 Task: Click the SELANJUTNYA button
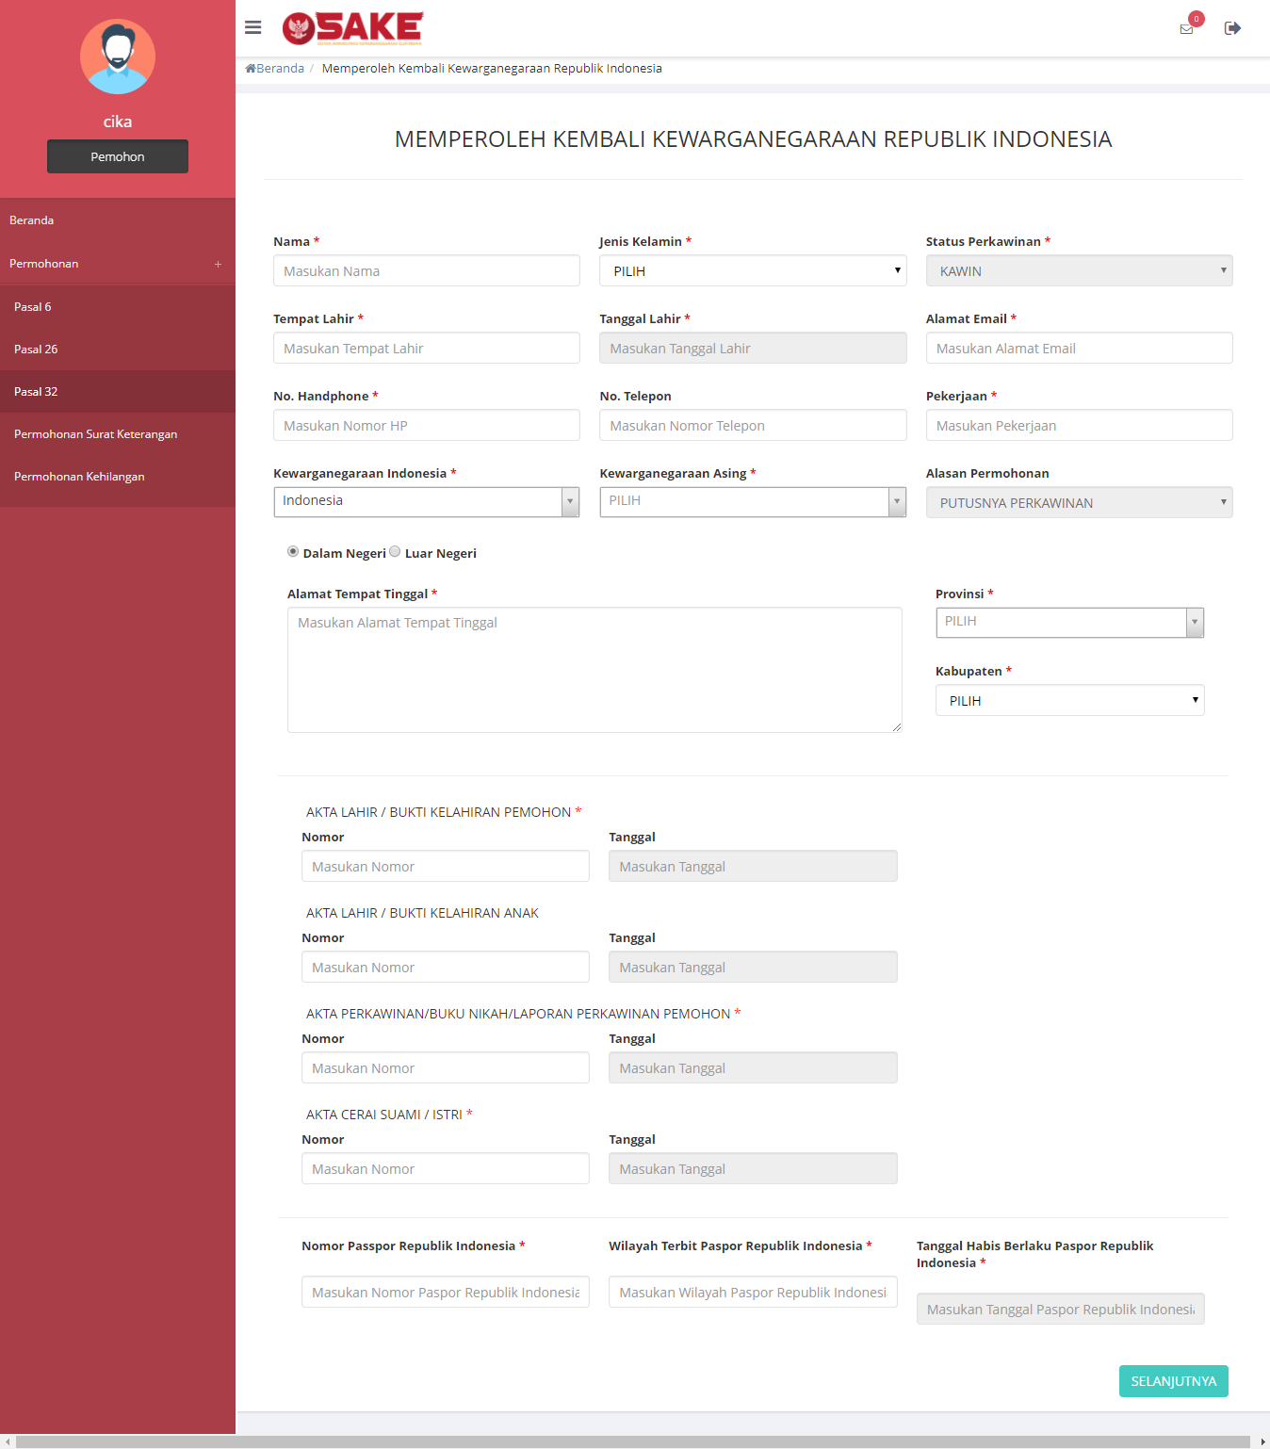click(1173, 1381)
